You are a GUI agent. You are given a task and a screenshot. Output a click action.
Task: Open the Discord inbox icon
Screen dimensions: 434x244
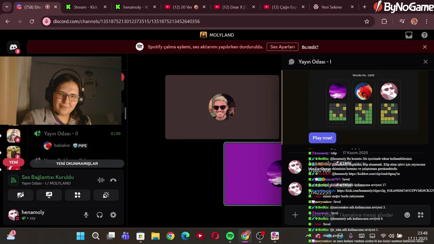pyautogui.click(x=409, y=35)
